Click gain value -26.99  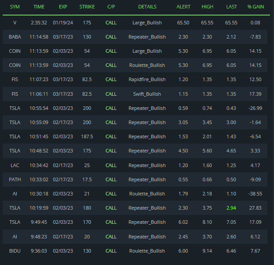click(x=255, y=108)
